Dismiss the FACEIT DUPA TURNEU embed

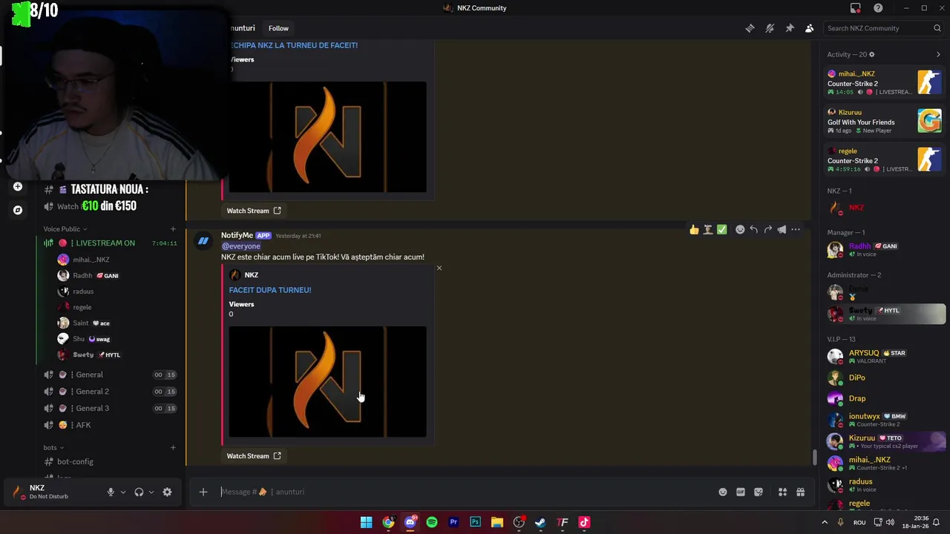[x=439, y=268]
